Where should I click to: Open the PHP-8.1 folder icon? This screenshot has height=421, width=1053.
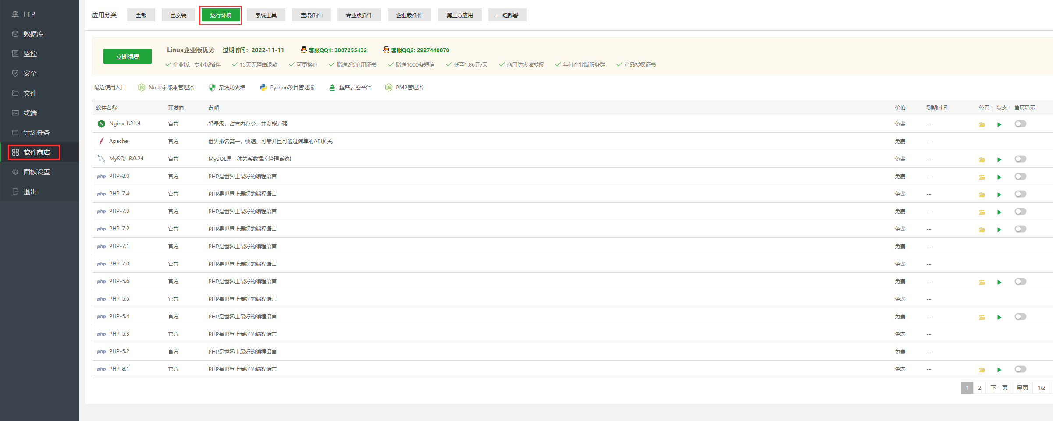coord(982,370)
